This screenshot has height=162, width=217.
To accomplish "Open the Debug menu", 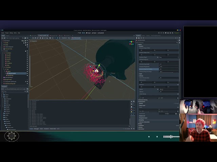I will [11, 33].
